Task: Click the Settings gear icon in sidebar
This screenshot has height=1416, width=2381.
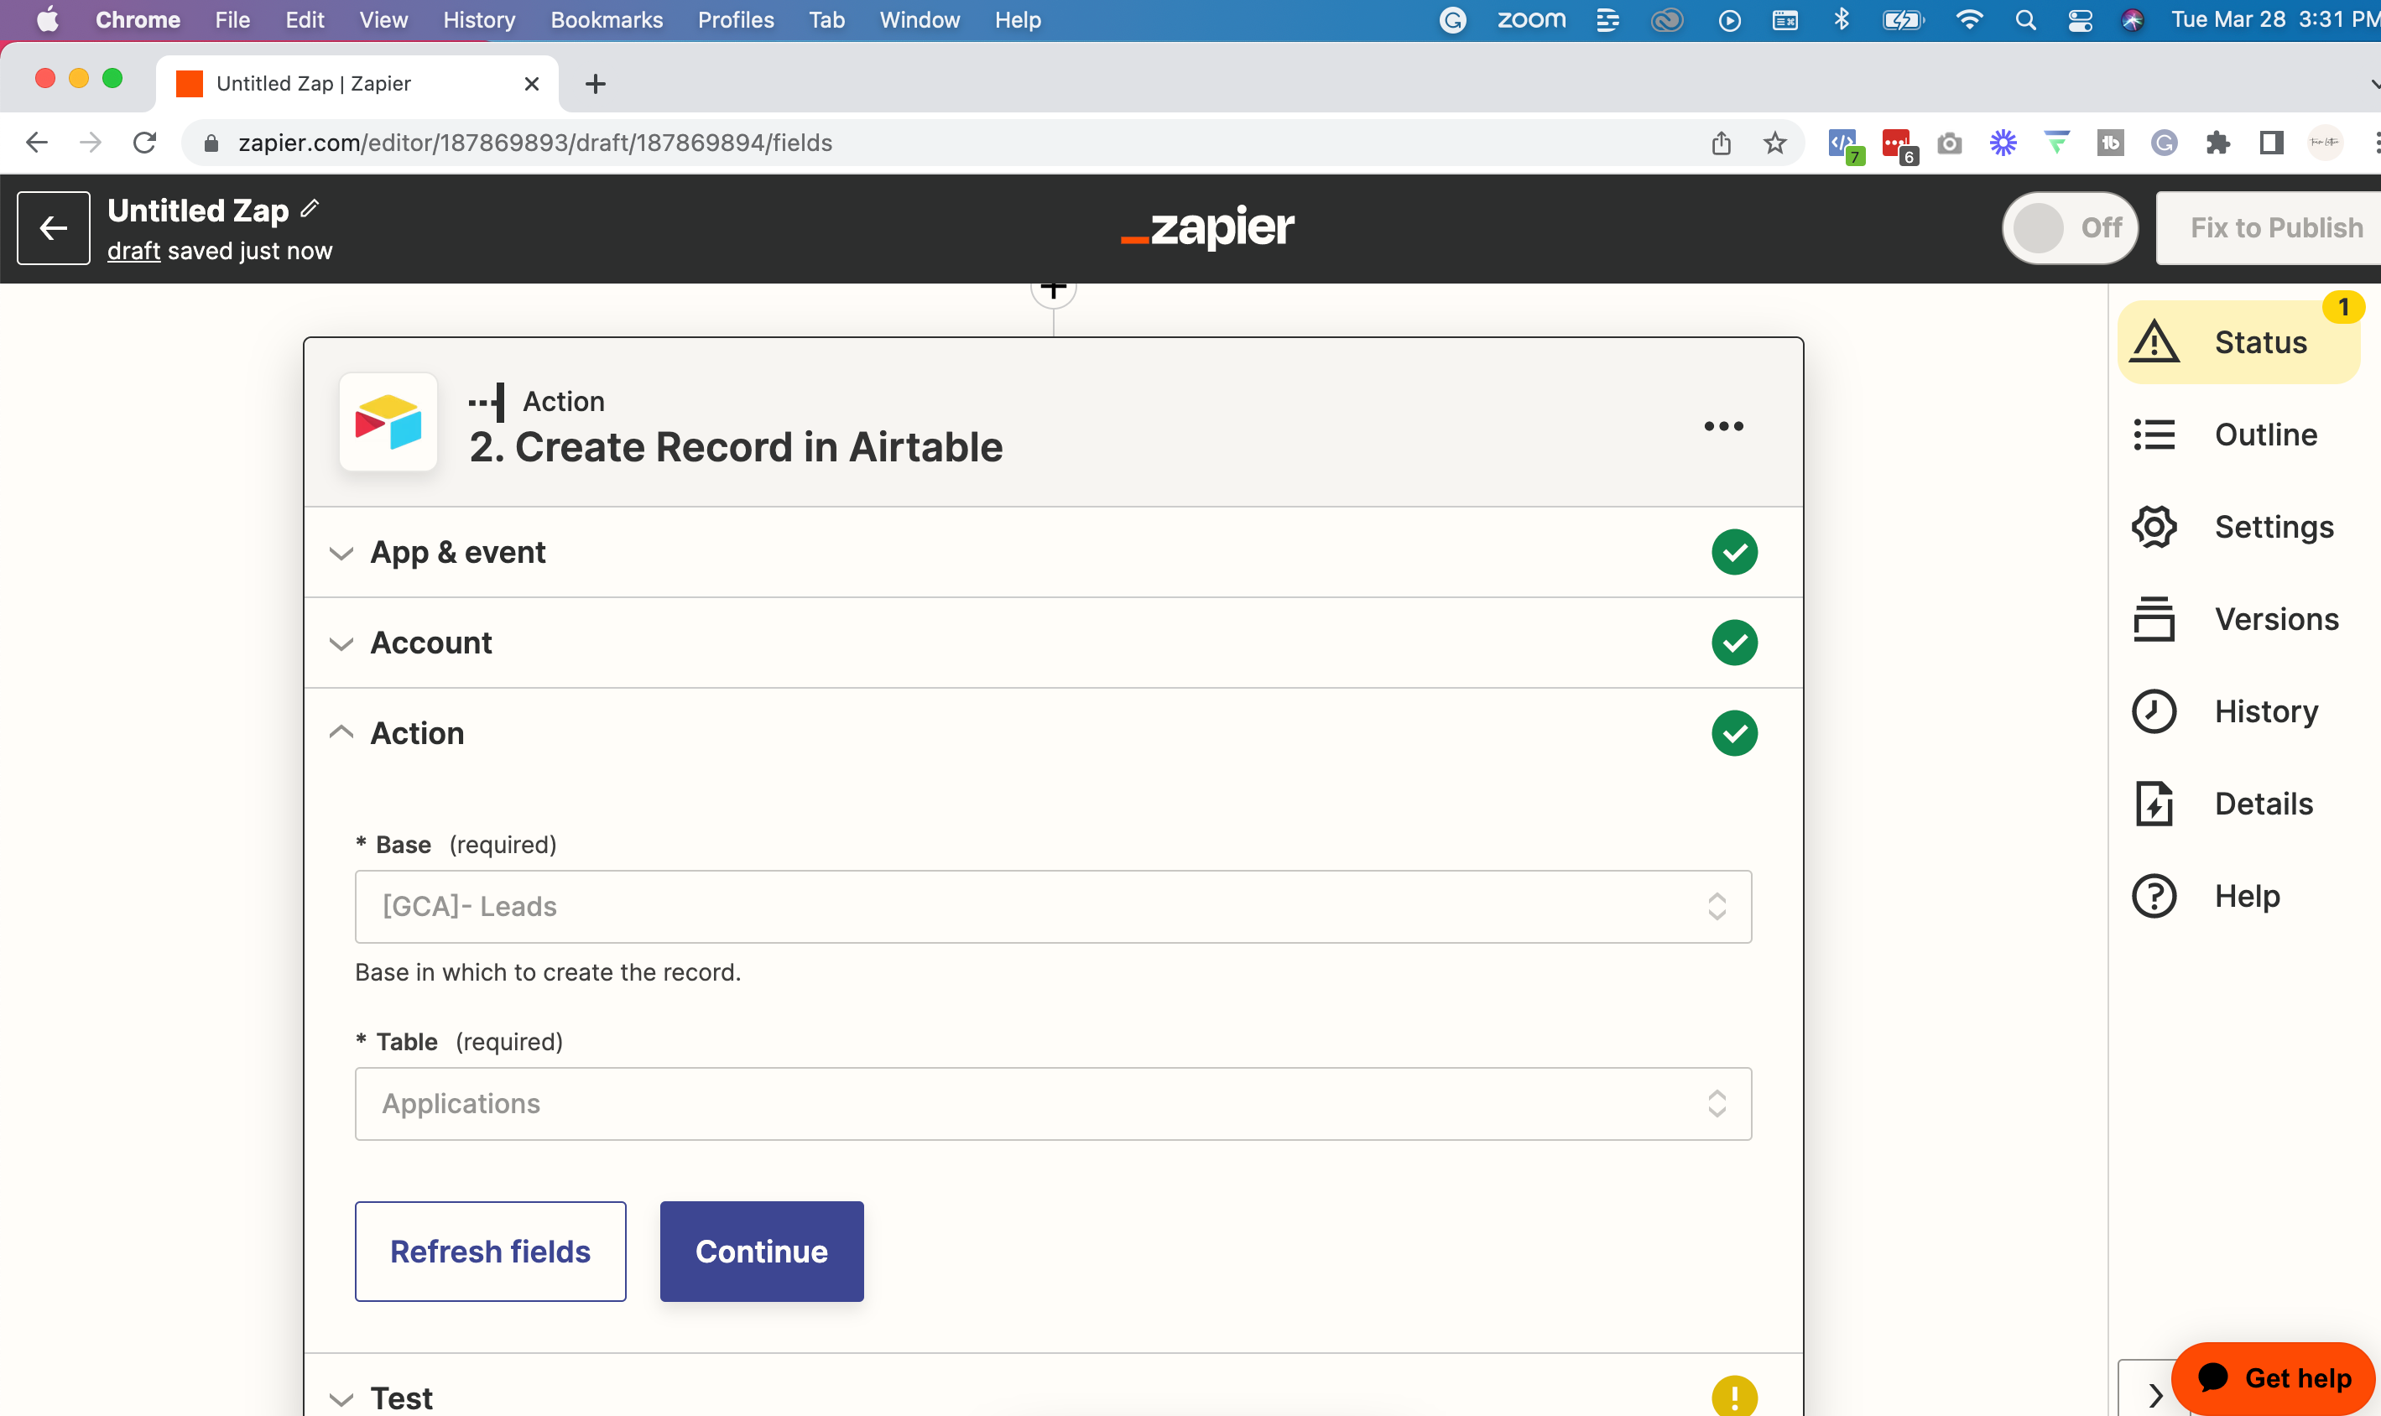Action: (2154, 527)
